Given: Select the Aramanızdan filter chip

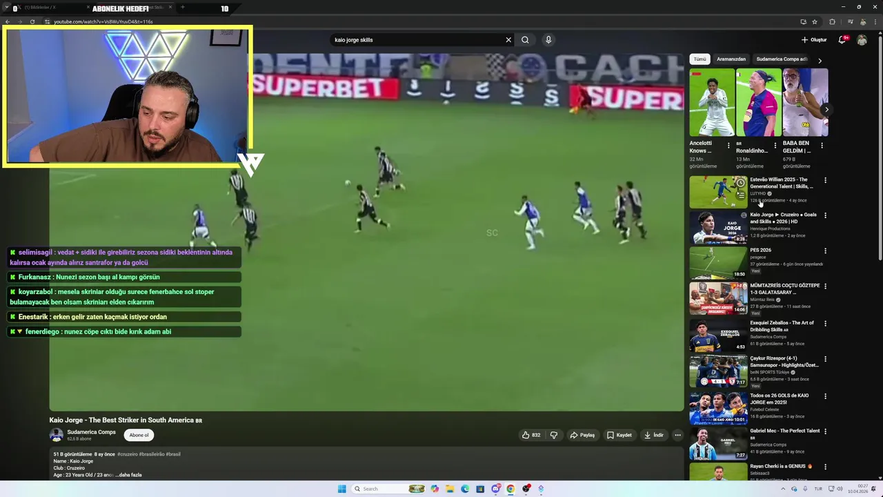Looking at the screenshot, I should (731, 59).
